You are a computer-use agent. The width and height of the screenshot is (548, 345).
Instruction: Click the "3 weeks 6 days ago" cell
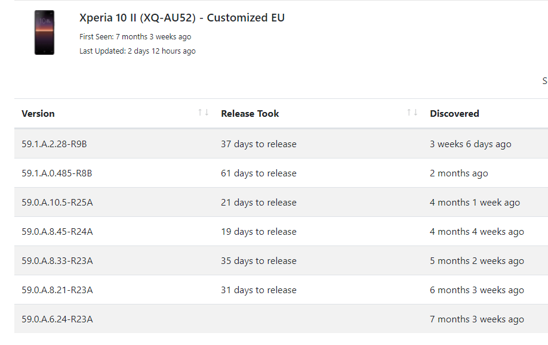(470, 144)
